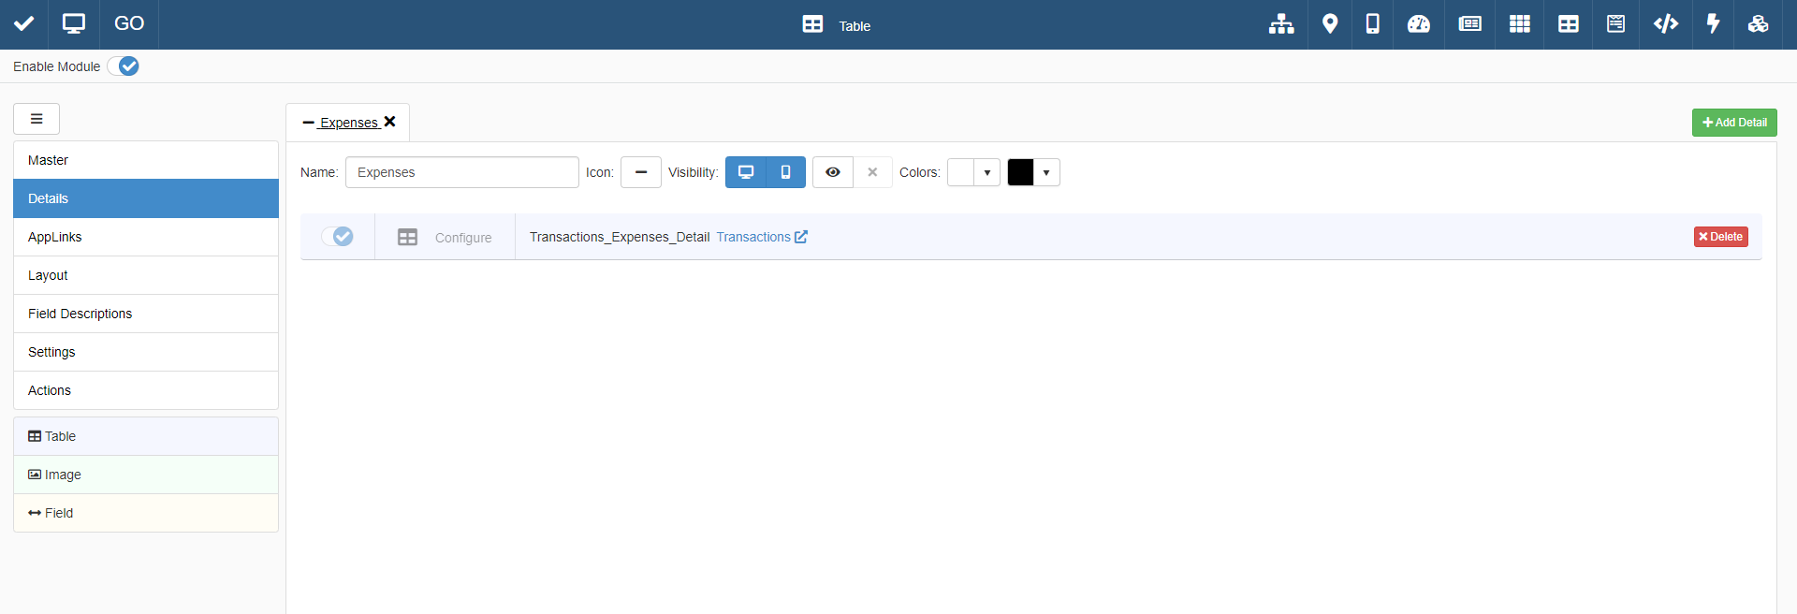
Task: Click the code brackets icon
Action: click(1665, 24)
